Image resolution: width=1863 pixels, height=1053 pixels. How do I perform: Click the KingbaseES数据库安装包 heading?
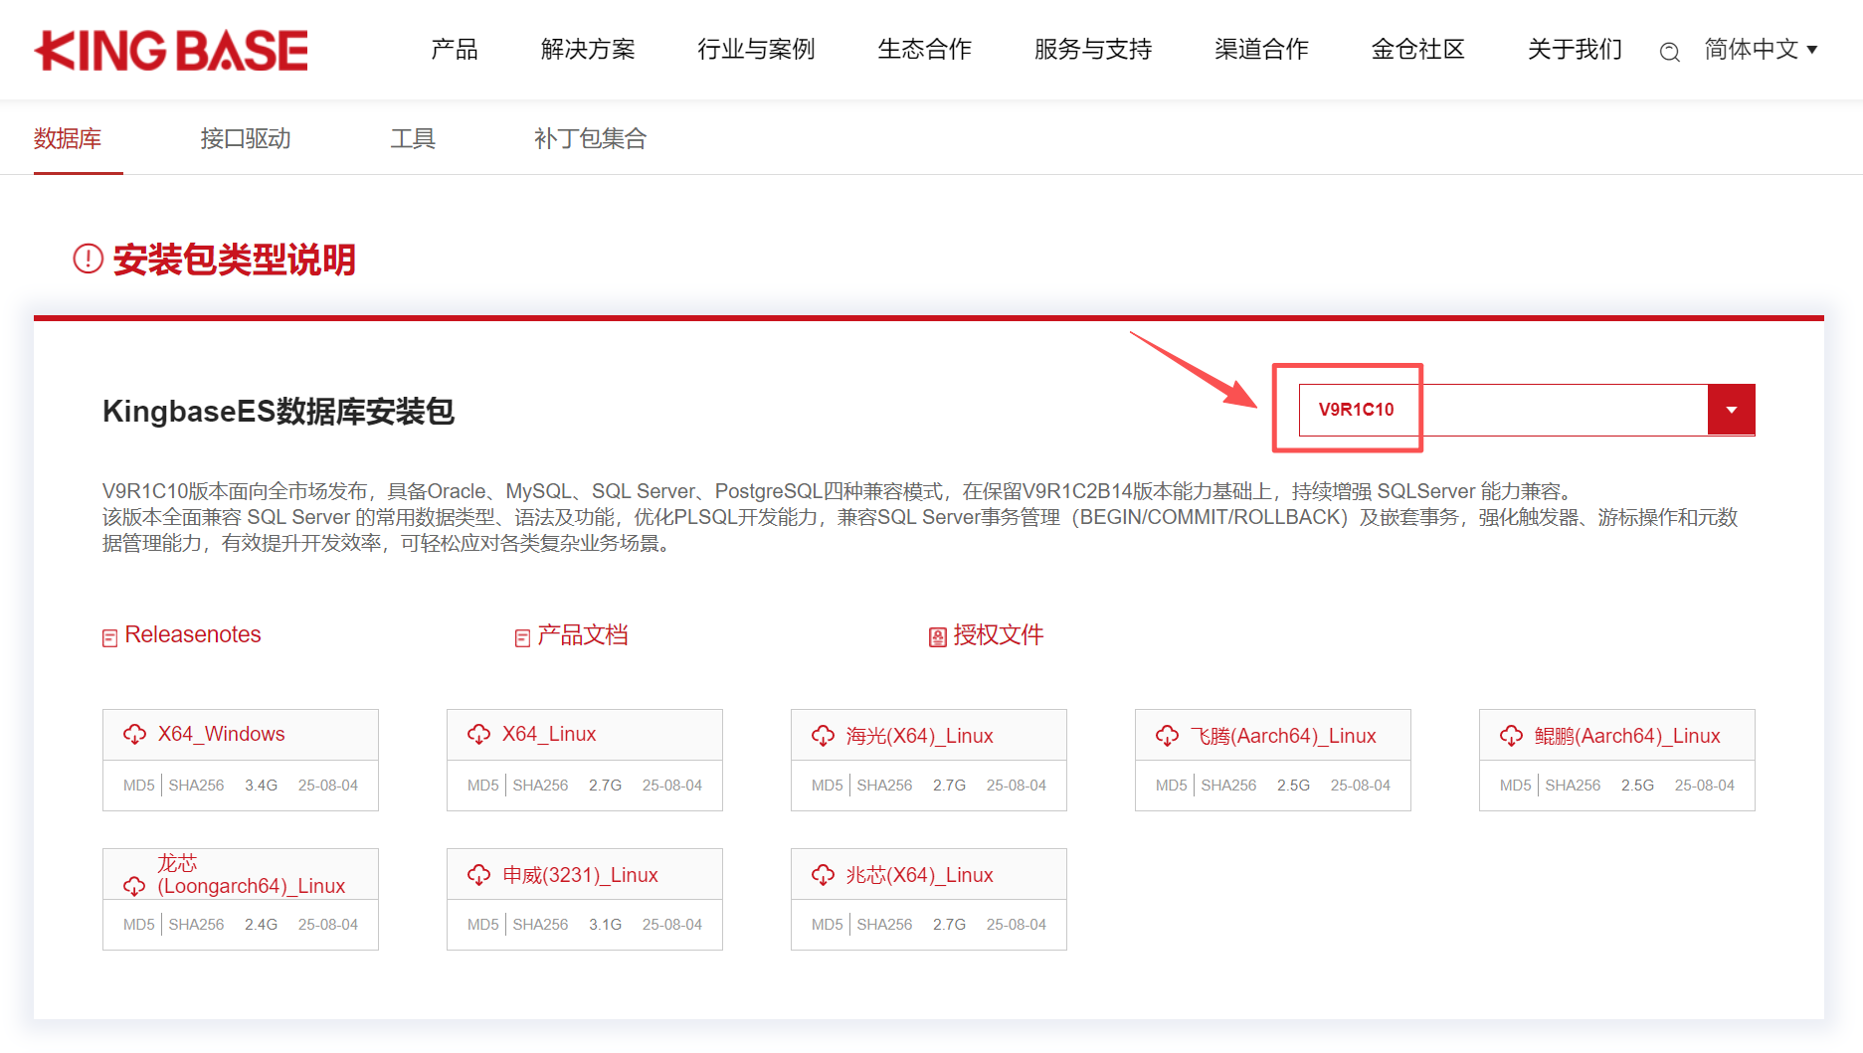[x=279, y=411]
